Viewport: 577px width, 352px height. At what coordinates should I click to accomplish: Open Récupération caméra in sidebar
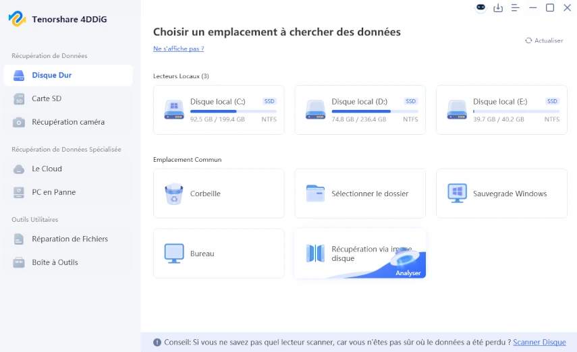[x=68, y=122]
